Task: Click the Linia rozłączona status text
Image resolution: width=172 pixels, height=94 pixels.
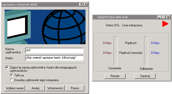Action: click(x=132, y=25)
